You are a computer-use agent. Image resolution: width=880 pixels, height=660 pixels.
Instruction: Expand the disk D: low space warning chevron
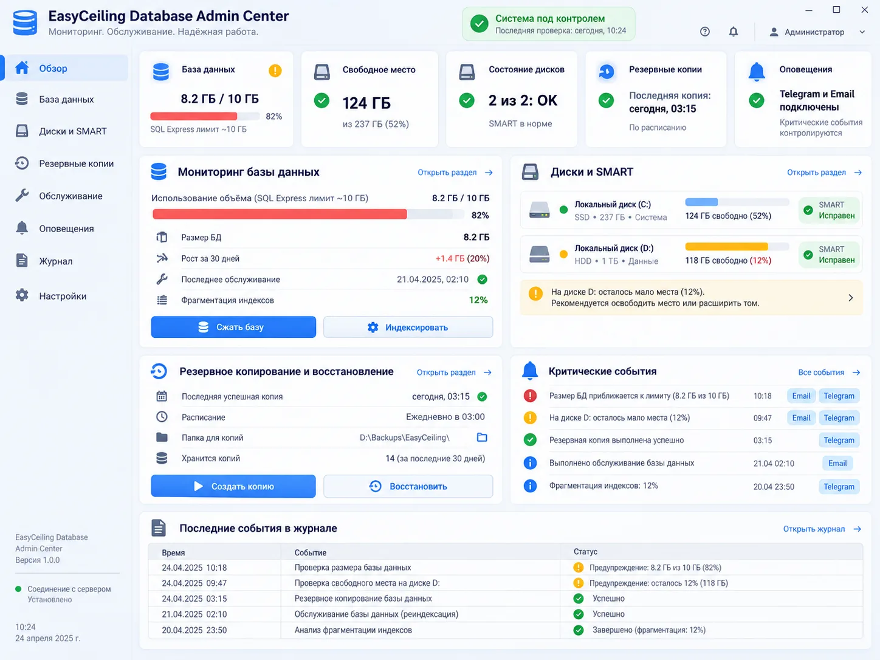pos(850,298)
